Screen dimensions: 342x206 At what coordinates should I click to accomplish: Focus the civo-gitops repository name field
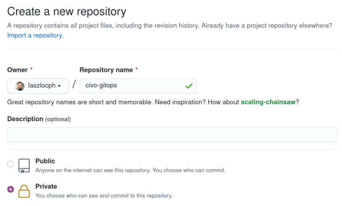point(138,86)
